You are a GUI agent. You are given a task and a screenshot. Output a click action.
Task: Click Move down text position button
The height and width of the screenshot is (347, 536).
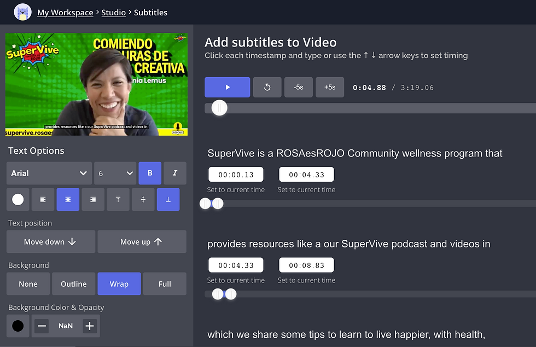click(50, 241)
